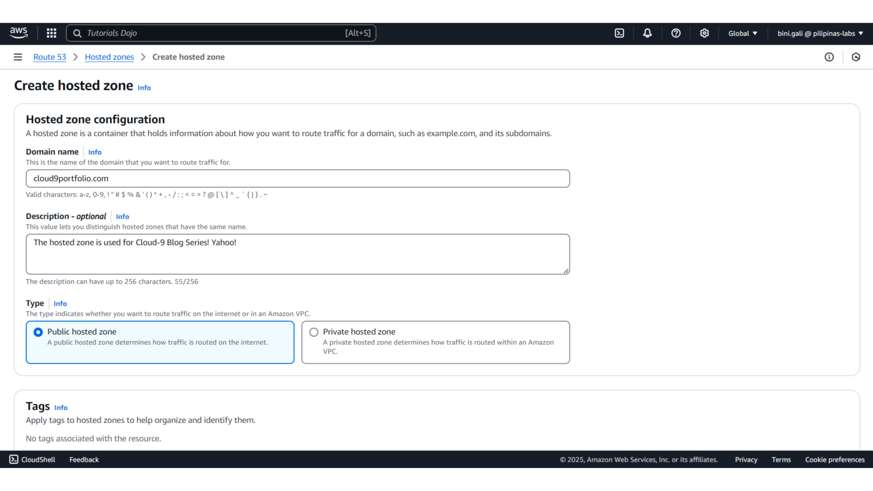
Task: Click the Domain name input field
Action: pyautogui.click(x=297, y=179)
